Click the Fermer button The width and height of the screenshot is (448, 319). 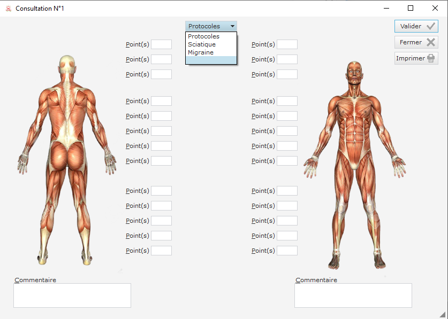point(416,42)
